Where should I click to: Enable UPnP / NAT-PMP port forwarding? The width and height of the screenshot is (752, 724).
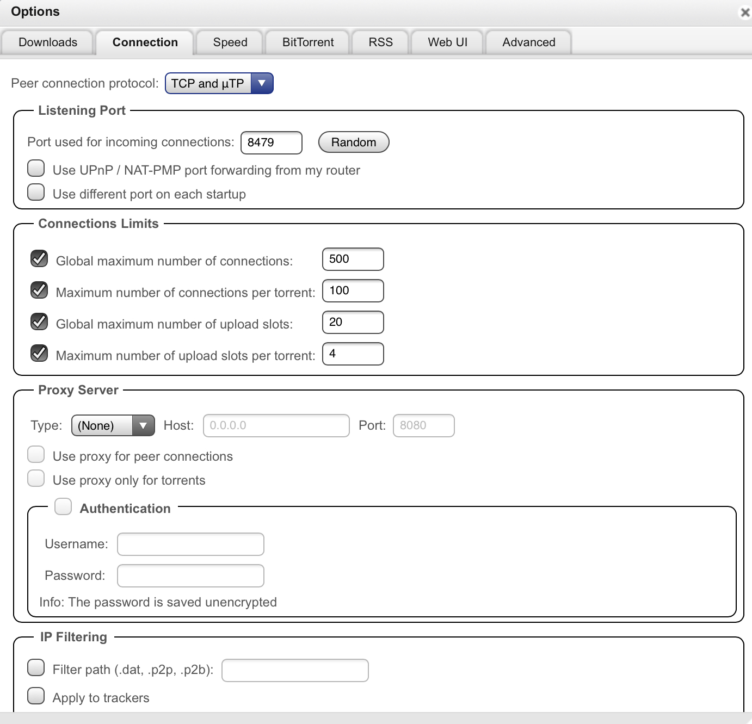(x=35, y=169)
